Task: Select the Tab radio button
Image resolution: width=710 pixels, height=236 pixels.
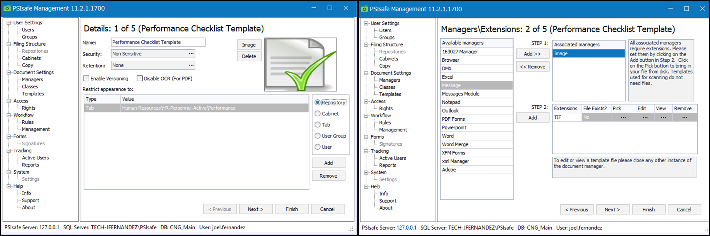Action: tap(317, 125)
